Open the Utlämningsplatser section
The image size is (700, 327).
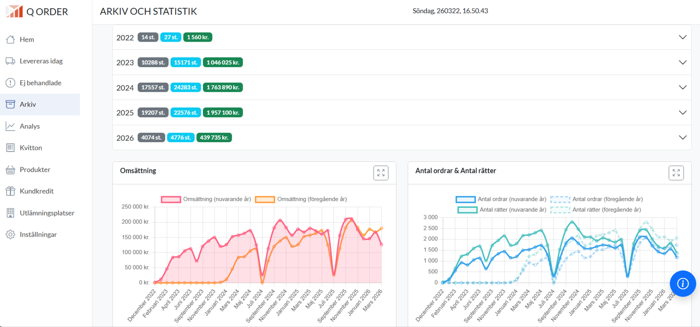(40, 213)
